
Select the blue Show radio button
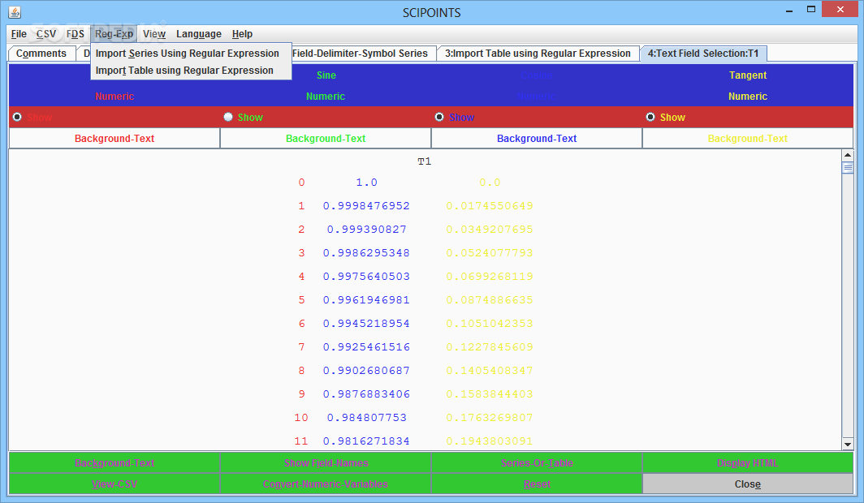tap(439, 117)
